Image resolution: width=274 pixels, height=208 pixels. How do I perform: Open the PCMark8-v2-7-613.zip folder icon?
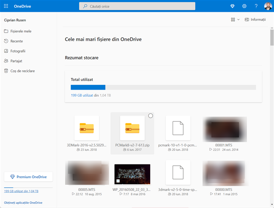[x=132, y=128]
